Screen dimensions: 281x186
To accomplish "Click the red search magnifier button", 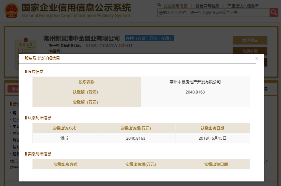I will point(274,12).
